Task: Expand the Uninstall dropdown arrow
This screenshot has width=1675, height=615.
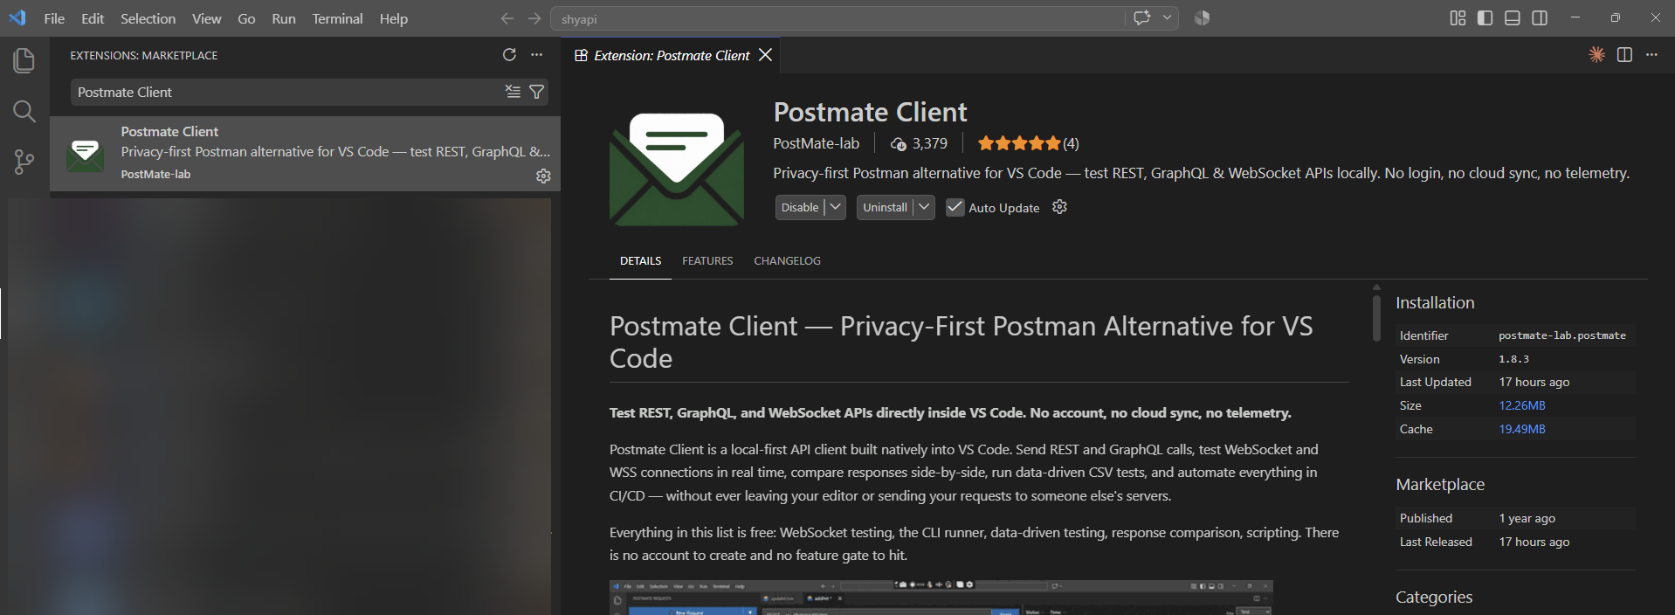Action: coord(924,207)
